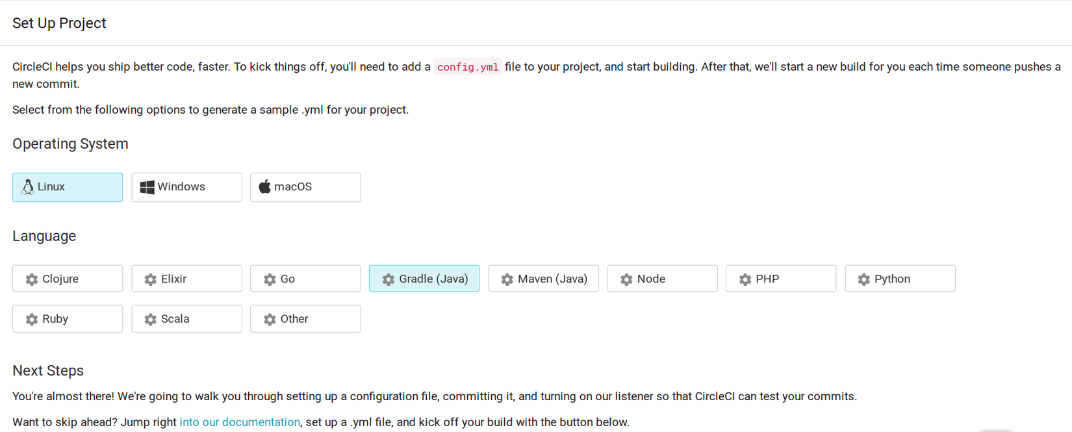
Task: Click the gear icon beside Go
Action: pyautogui.click(x=270, y=279)
